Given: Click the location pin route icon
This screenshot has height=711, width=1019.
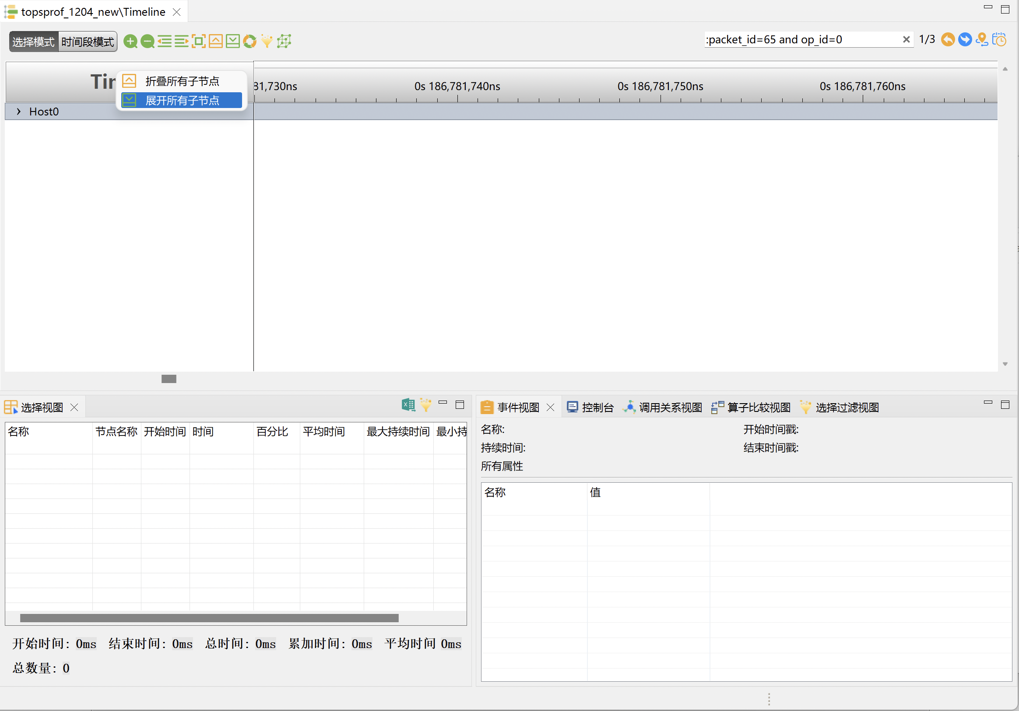Looking at the screenshot, I should 982,39.
